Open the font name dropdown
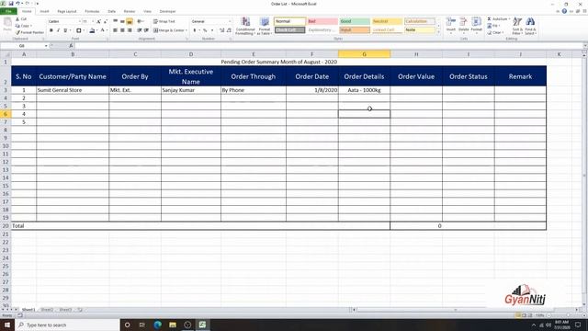Screen dimensions: 588x331 click(80, 21)
